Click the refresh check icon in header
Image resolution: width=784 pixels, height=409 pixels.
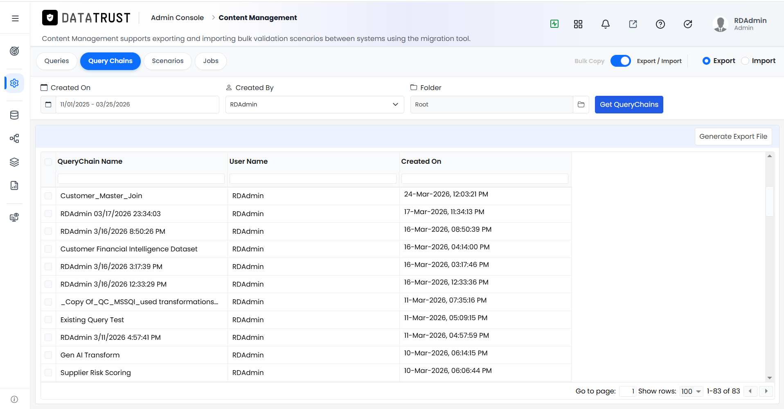688,24
